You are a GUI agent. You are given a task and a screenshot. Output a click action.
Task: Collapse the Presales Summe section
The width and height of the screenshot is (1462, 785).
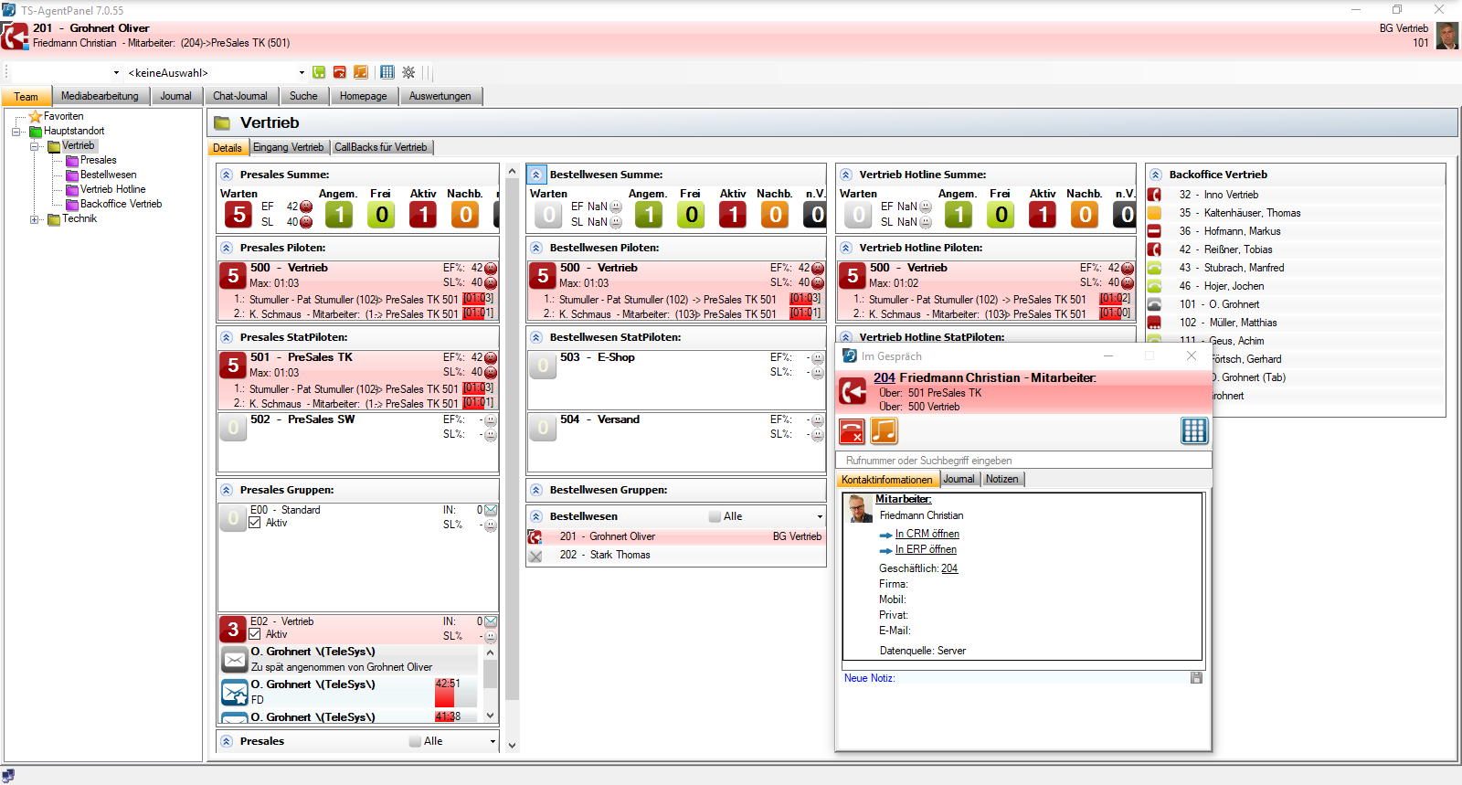click(x=227, y=175)
